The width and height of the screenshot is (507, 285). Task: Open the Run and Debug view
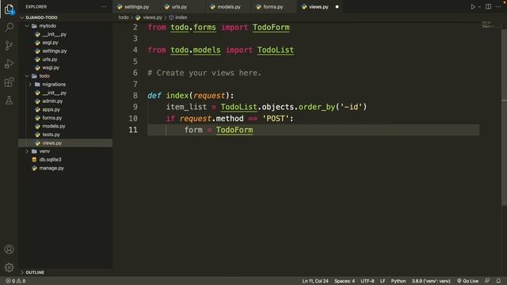tap(9, 63)
